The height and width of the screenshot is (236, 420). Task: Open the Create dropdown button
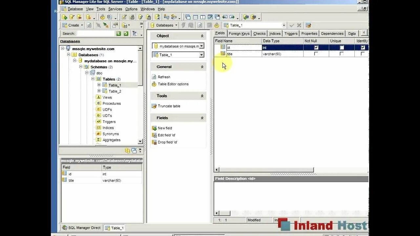tap(82, 25)
